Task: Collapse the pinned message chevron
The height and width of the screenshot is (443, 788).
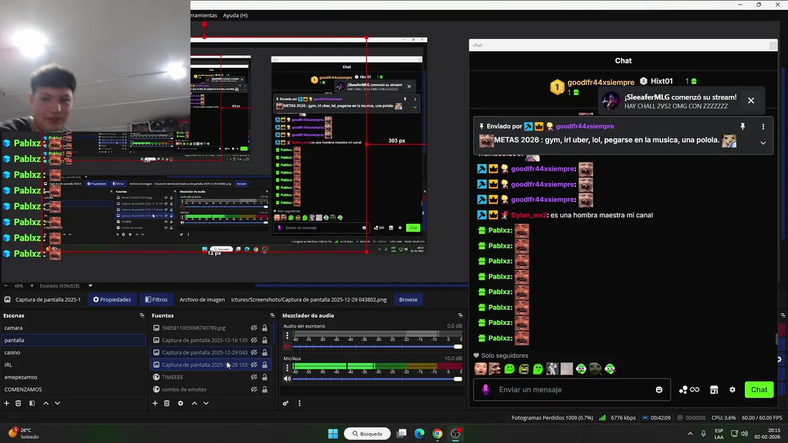Action: click(x=763, y=143)
